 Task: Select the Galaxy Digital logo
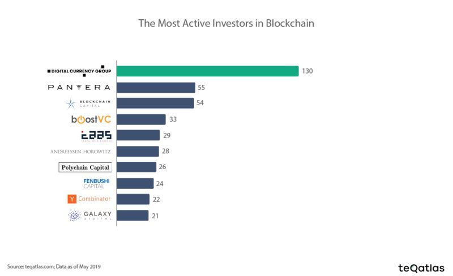[x=89, y=215]
